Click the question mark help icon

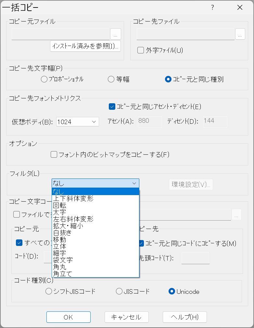click(x=212, y=7)
